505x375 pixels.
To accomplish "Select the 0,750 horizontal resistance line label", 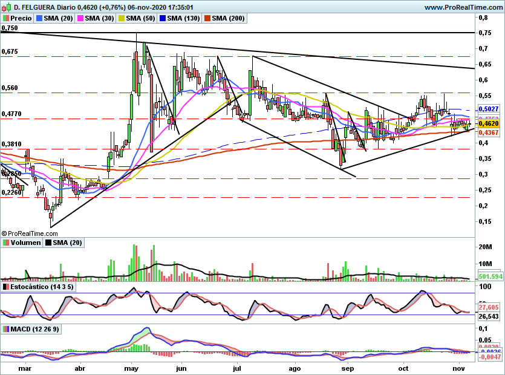I will point(10,28).
